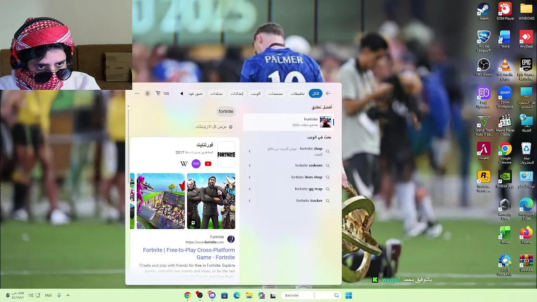Screen dimensions: 537x302
Task: Expand the fortnite tracker suggestion arrow
Action: [x=250, y=200]
